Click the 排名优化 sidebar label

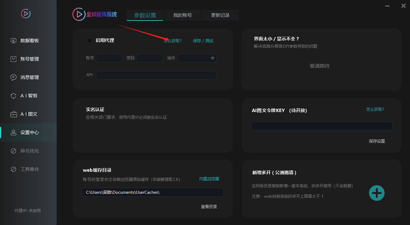[30, 151]
